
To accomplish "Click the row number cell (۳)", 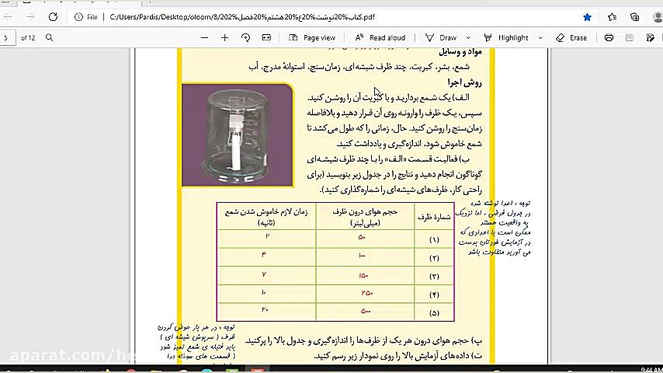I will coord(434,277).
